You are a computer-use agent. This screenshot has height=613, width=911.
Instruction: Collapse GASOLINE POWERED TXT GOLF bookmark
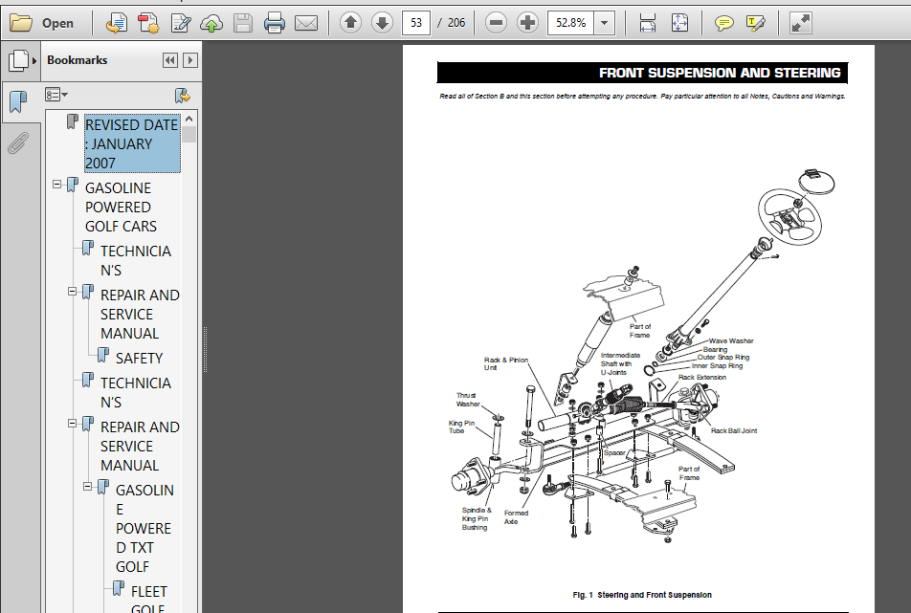point(87,487)
